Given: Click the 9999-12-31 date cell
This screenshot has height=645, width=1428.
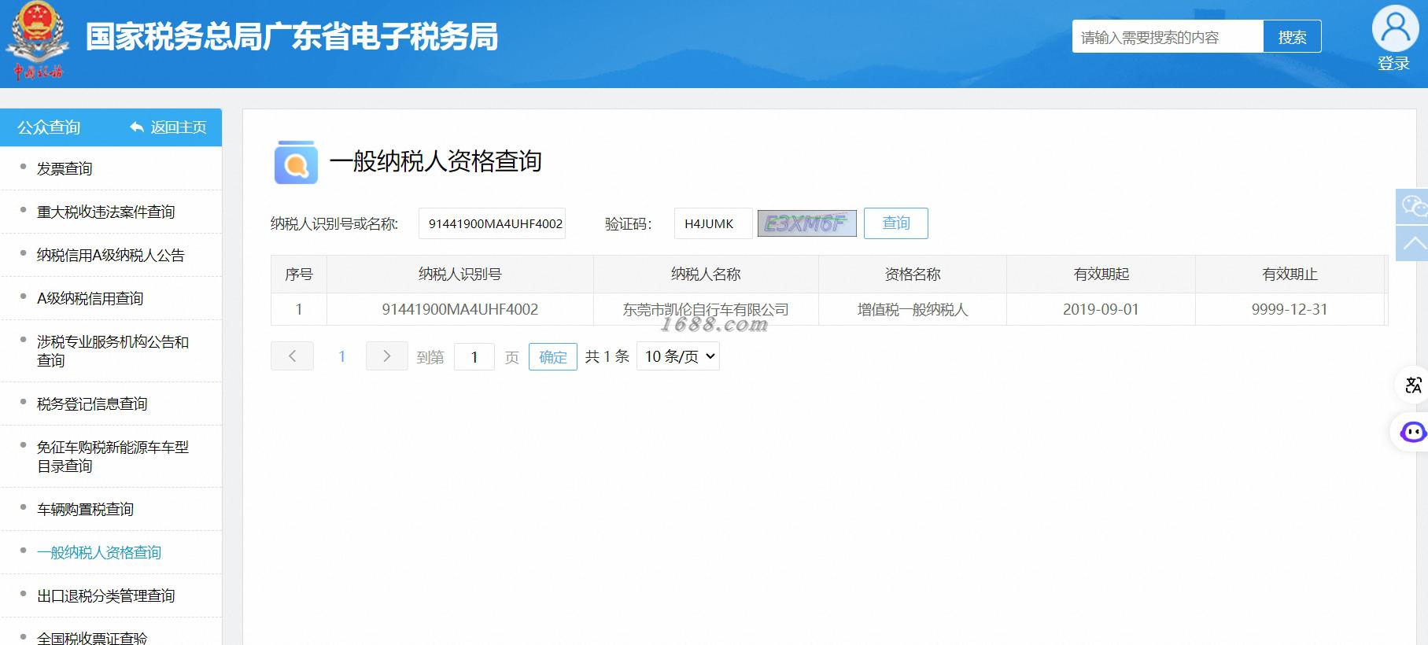Looking at the screenshot, I should point(1290,309).
